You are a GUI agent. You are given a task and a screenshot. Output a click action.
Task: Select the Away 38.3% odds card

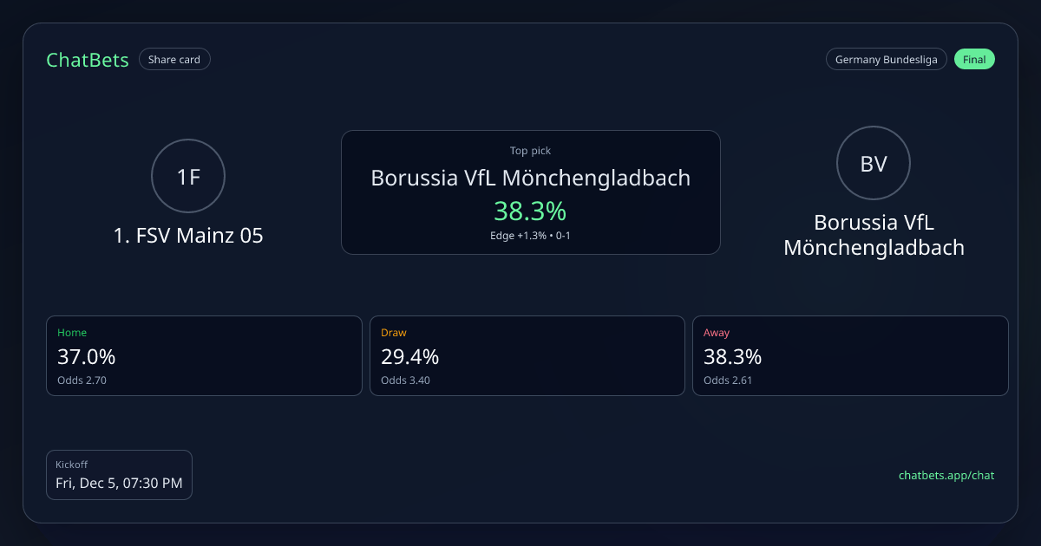pyautogui.click(x=850, y=355)
